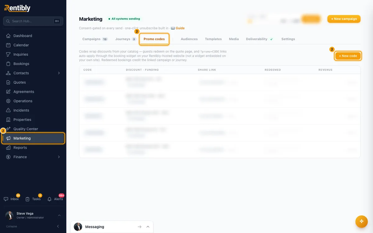The width and height of the screenshot is (373, 233).
Task: Open Contacts sidebar item
Action: click(33, 73)
